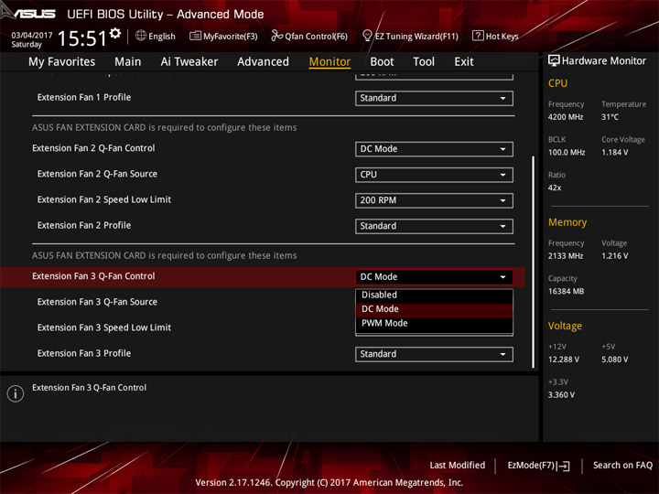Go to the Exit tab
This screenshot has height=494, width=659.
464,62
